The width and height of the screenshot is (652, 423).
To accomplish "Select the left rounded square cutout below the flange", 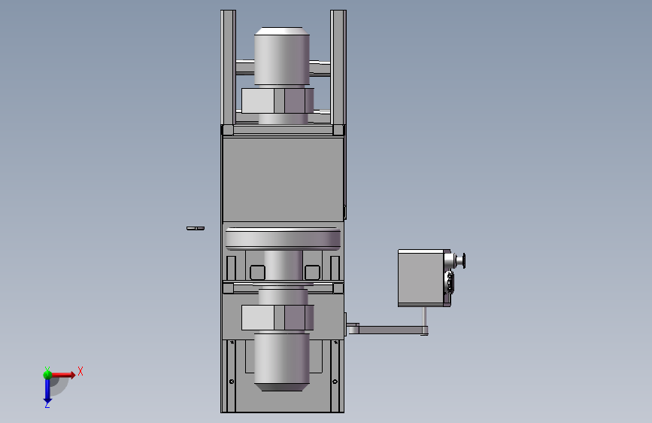I will 257,272.
